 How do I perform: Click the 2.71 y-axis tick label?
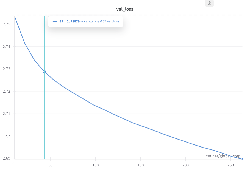6,114
